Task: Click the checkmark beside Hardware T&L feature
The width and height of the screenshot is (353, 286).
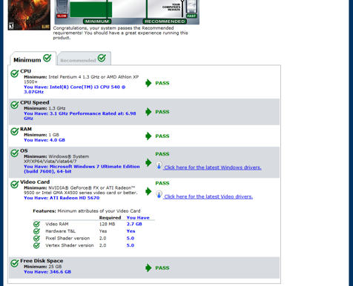Action: coord(36,231)
